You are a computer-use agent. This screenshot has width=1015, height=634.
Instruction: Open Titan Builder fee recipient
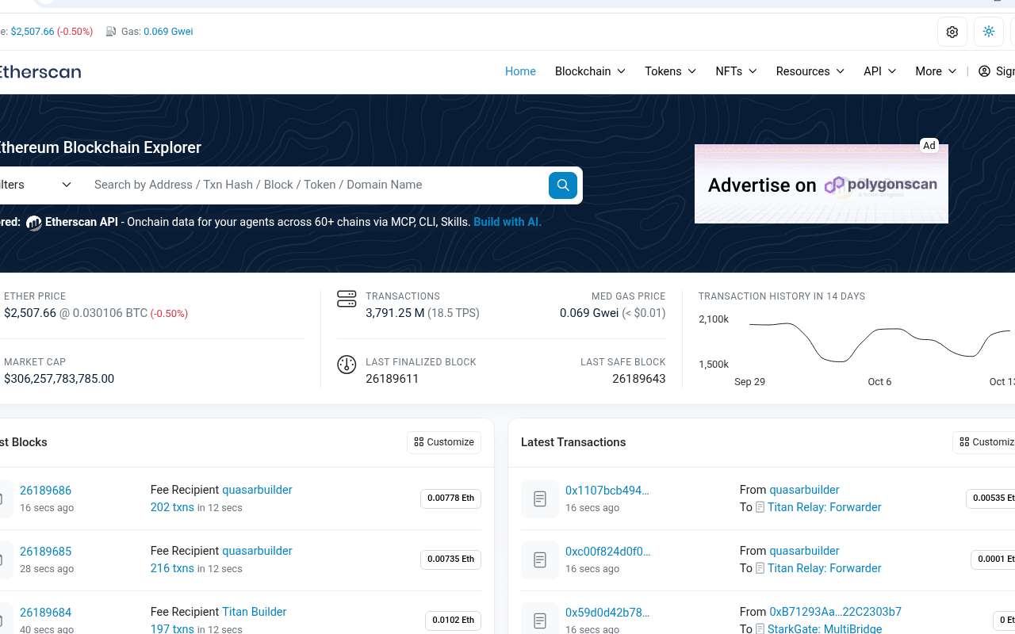254,612
